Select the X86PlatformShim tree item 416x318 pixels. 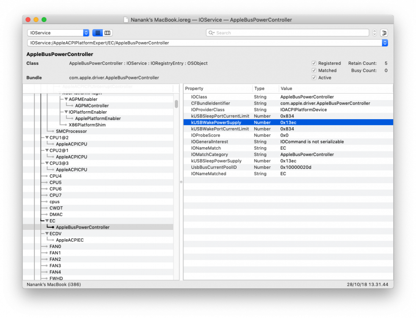87,125
